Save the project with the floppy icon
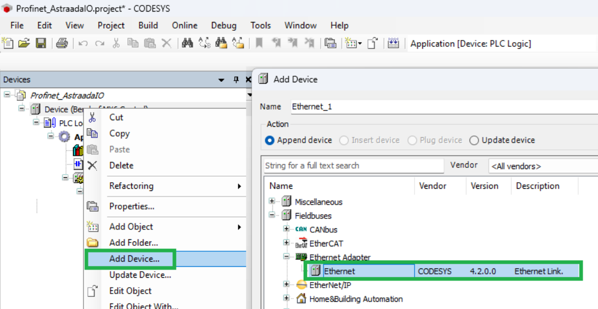 [x=41, y=43]
